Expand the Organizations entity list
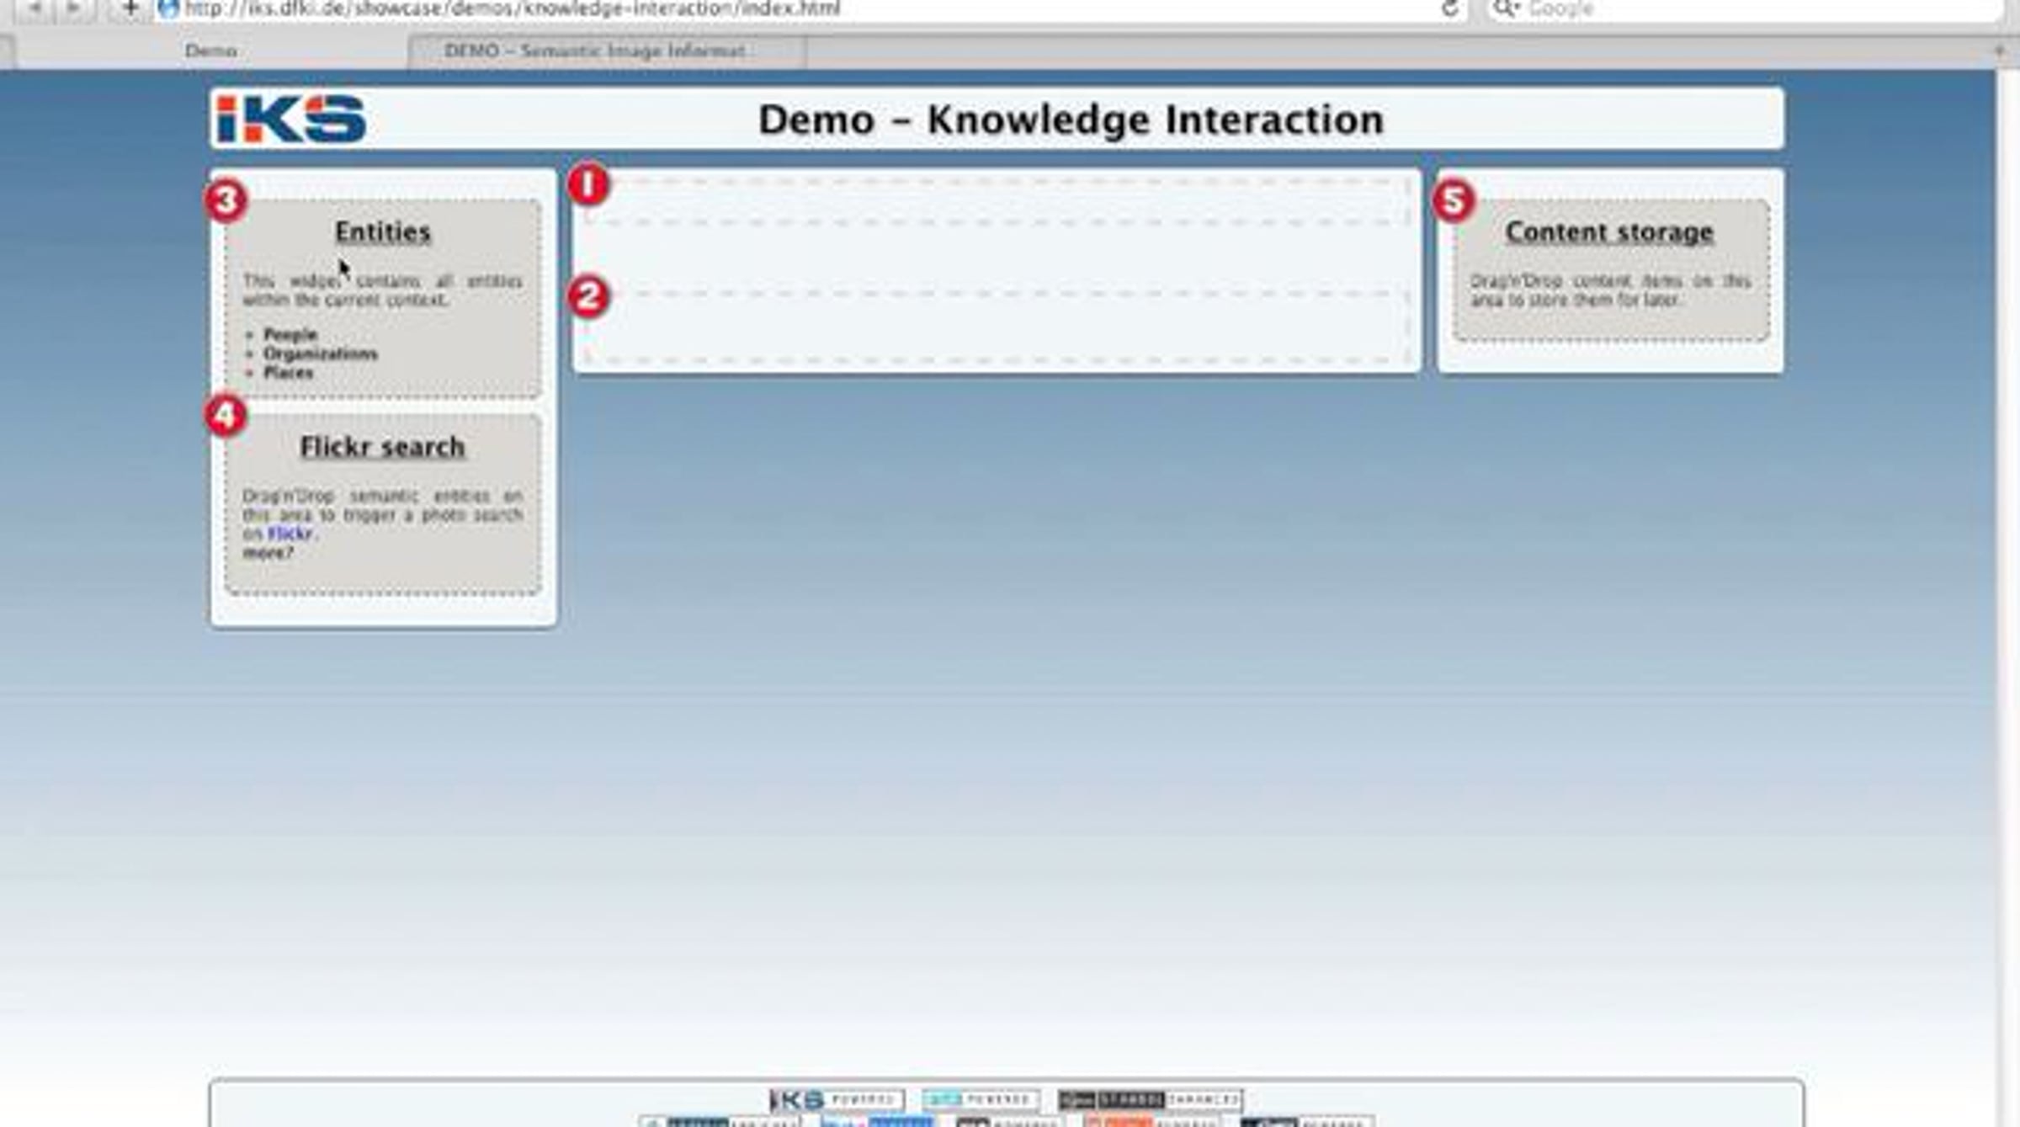2020x1127 pixels. 320,354
